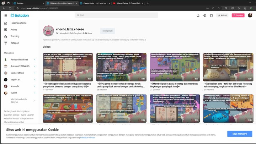Open watch history clock icon
Image resolution: width=256 pixels, height=144 pixels.
click(x=205, y=16)
